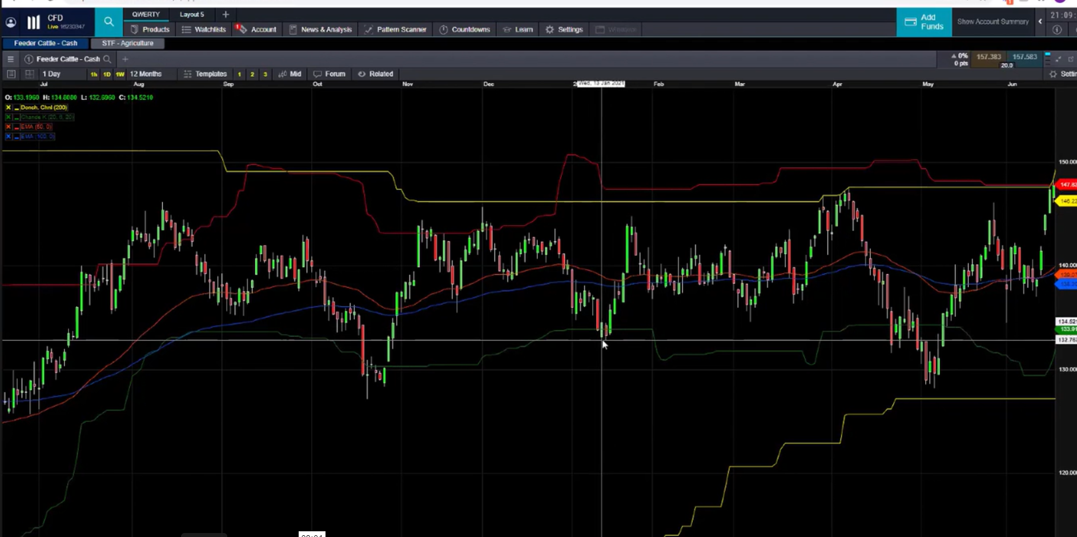Screen dimensions: 1077x537
Task: Open the Account menu
Action: [x=257, y=29]
